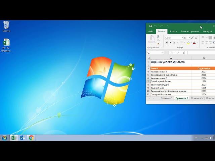Click the Borders grid icon

tap(181, 43)
